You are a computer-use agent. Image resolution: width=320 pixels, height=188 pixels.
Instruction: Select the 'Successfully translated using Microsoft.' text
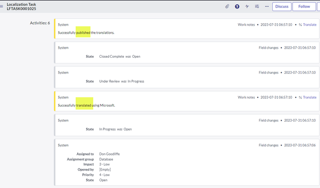point(86,105)
